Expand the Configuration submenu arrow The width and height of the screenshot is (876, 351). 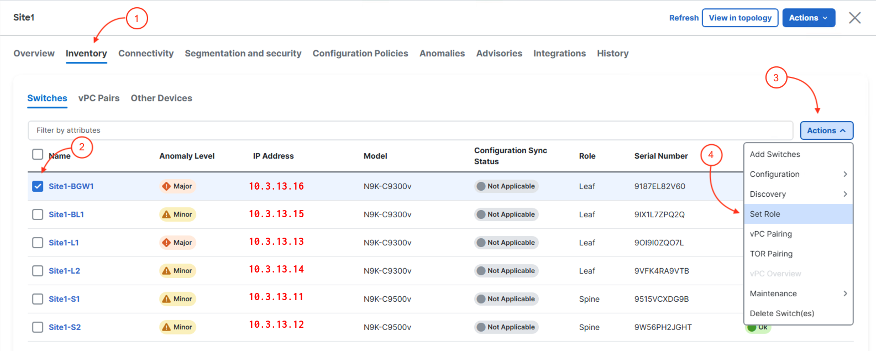pyautogui.click(x=845, y=174)
